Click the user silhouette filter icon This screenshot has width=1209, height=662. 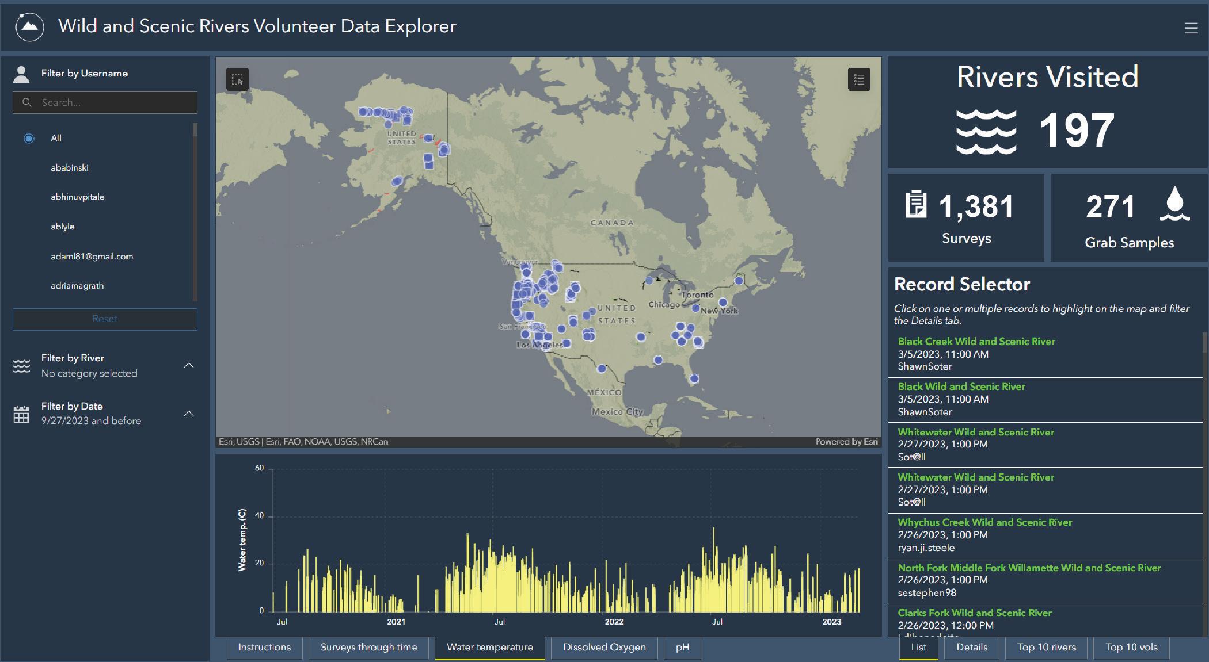21,74
